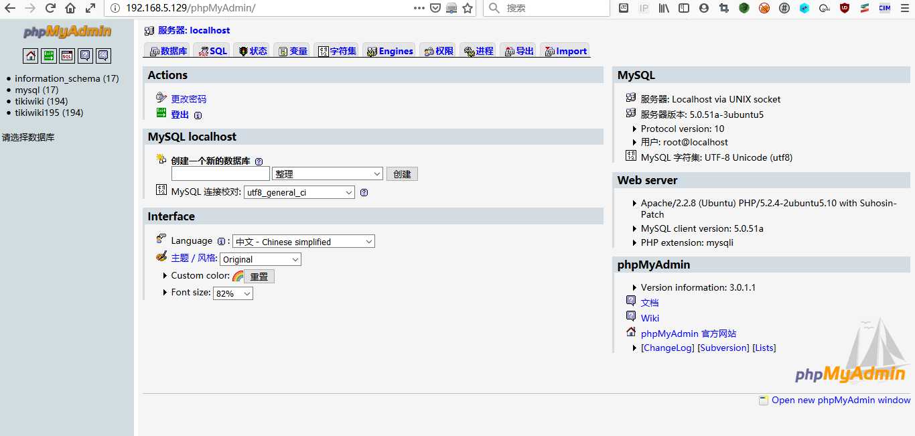Open the phpMyAdmin home icon in sidebar
This screenshot has width=915, height=436.
[x=31, y=56]
